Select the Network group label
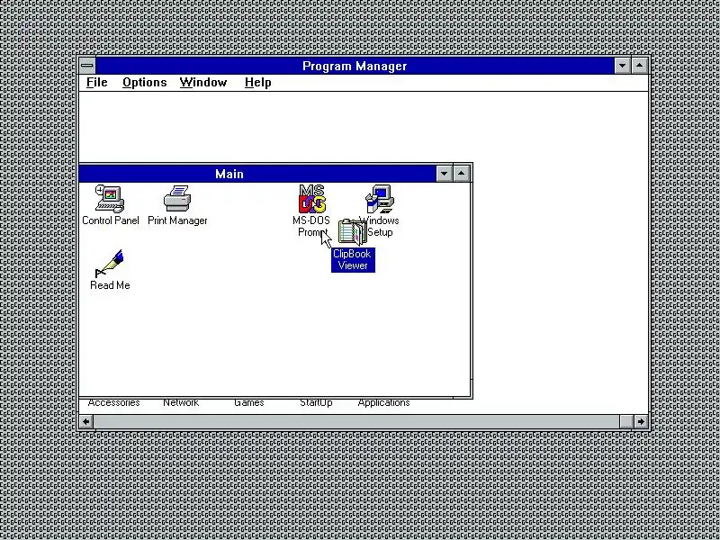 [x=181, y=402]
